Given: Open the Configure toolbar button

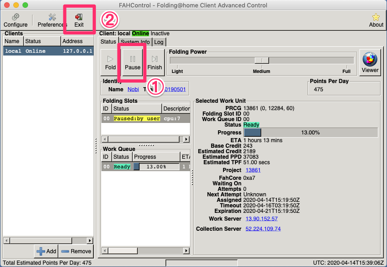Looking at the screenshot, I should point(15,21).
